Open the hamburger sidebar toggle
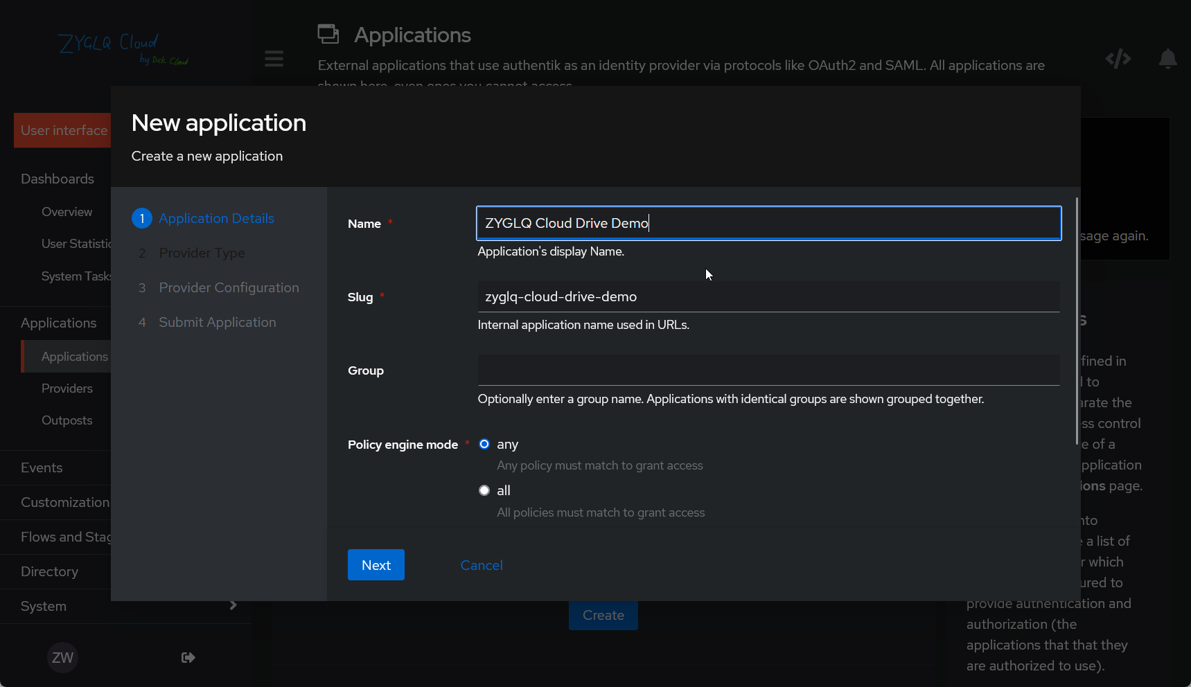 274,58
